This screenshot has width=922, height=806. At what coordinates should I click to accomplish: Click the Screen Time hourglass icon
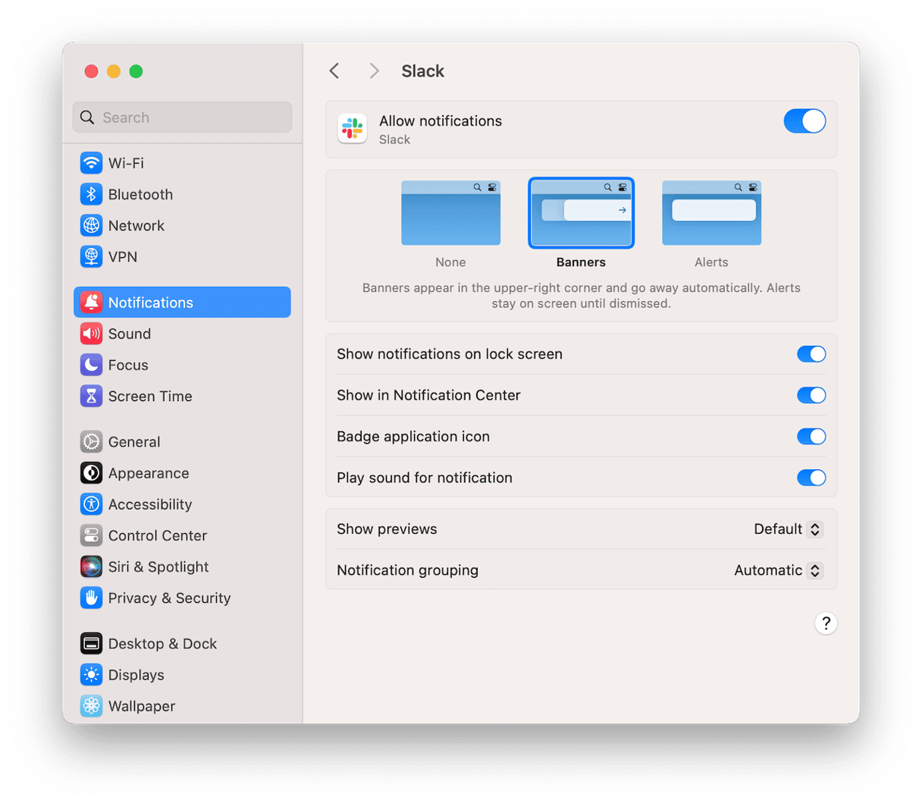tap(91, 396)
